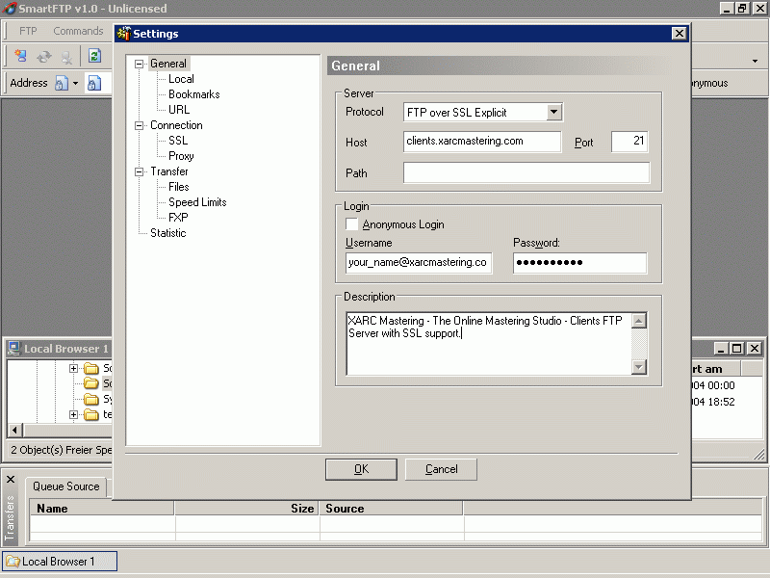Click the green refresh page icon

click(x=95, y=57)
